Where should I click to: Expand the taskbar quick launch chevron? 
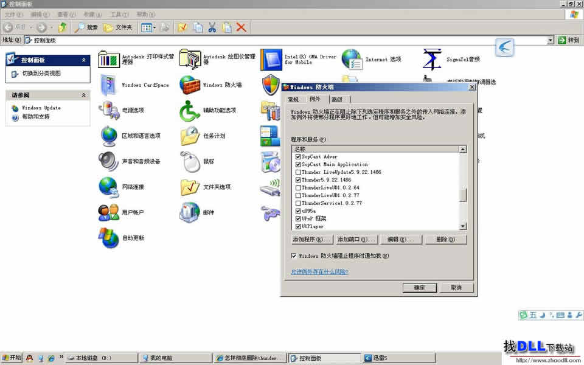click(61, 357)
